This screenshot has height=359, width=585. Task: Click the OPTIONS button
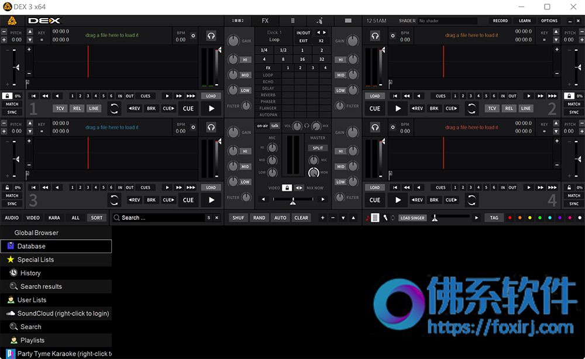549,21
